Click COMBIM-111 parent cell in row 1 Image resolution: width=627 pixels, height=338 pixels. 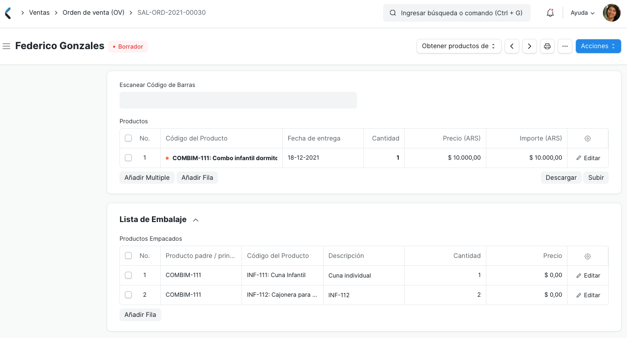pyautogui.click(x=201, y=276)
